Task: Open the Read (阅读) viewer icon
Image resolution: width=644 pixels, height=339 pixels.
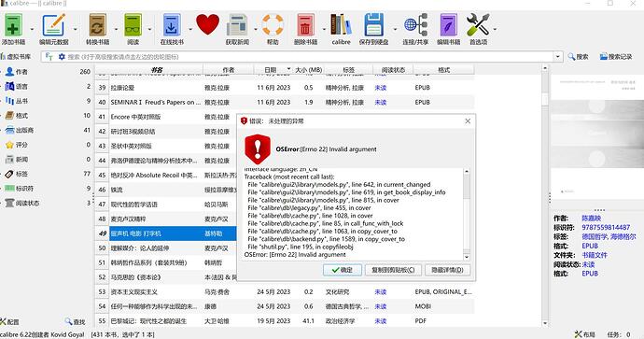Action: pyautogui.click(x=133, y=25)
